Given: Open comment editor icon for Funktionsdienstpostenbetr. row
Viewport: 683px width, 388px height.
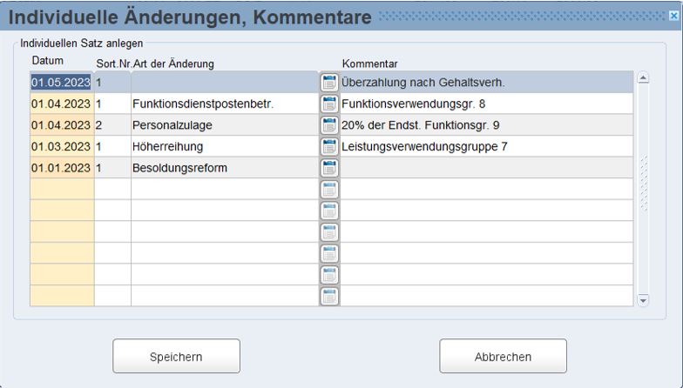Looking at the screenshot, I should pyautogui.click(x=329, y=104).
